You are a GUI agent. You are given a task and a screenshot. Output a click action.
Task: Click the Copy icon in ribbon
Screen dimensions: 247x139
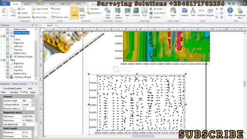tap(13, 12)
